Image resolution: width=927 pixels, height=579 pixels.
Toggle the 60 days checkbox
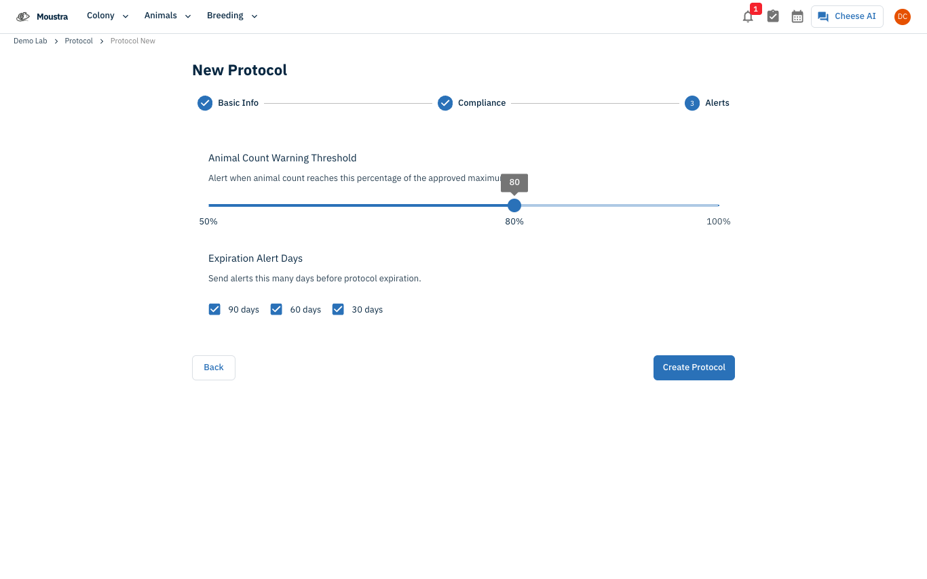(276, 309)
